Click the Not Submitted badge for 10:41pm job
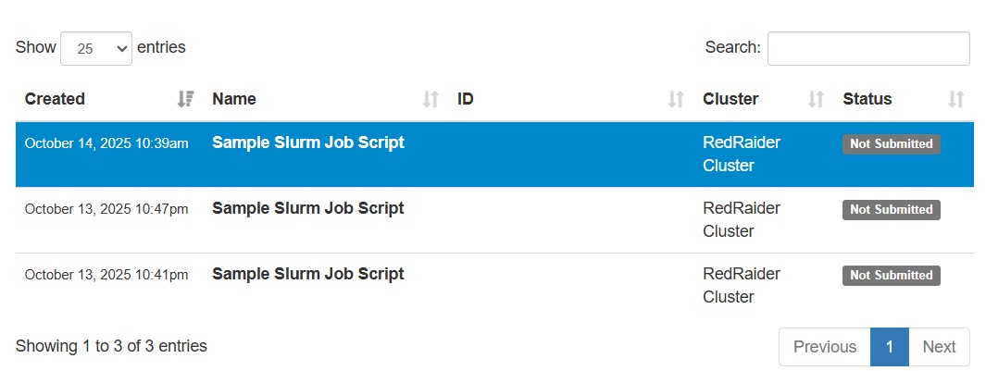This screenshot has height=371, width=986. pyautogui.click(x=891, y=276)
